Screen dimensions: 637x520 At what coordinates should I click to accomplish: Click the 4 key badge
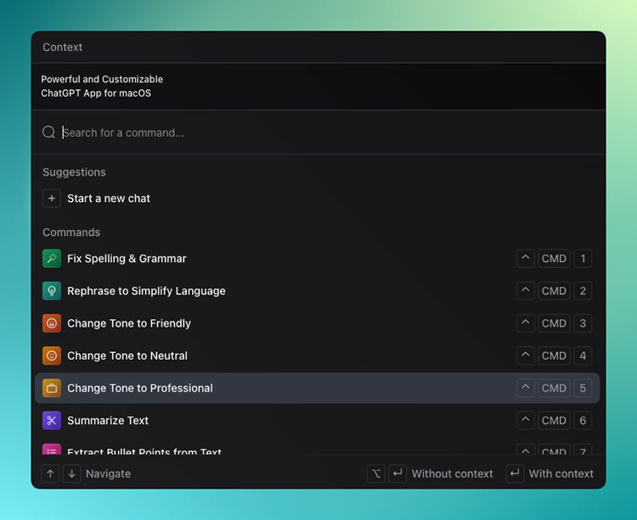coord(583,355)
